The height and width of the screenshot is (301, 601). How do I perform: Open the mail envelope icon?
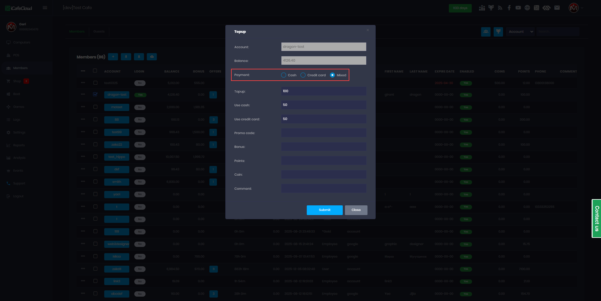pos(557,8)
